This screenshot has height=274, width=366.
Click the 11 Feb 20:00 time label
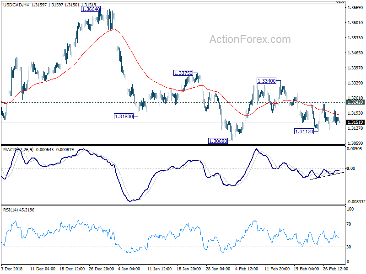click(x=277, y=269)
